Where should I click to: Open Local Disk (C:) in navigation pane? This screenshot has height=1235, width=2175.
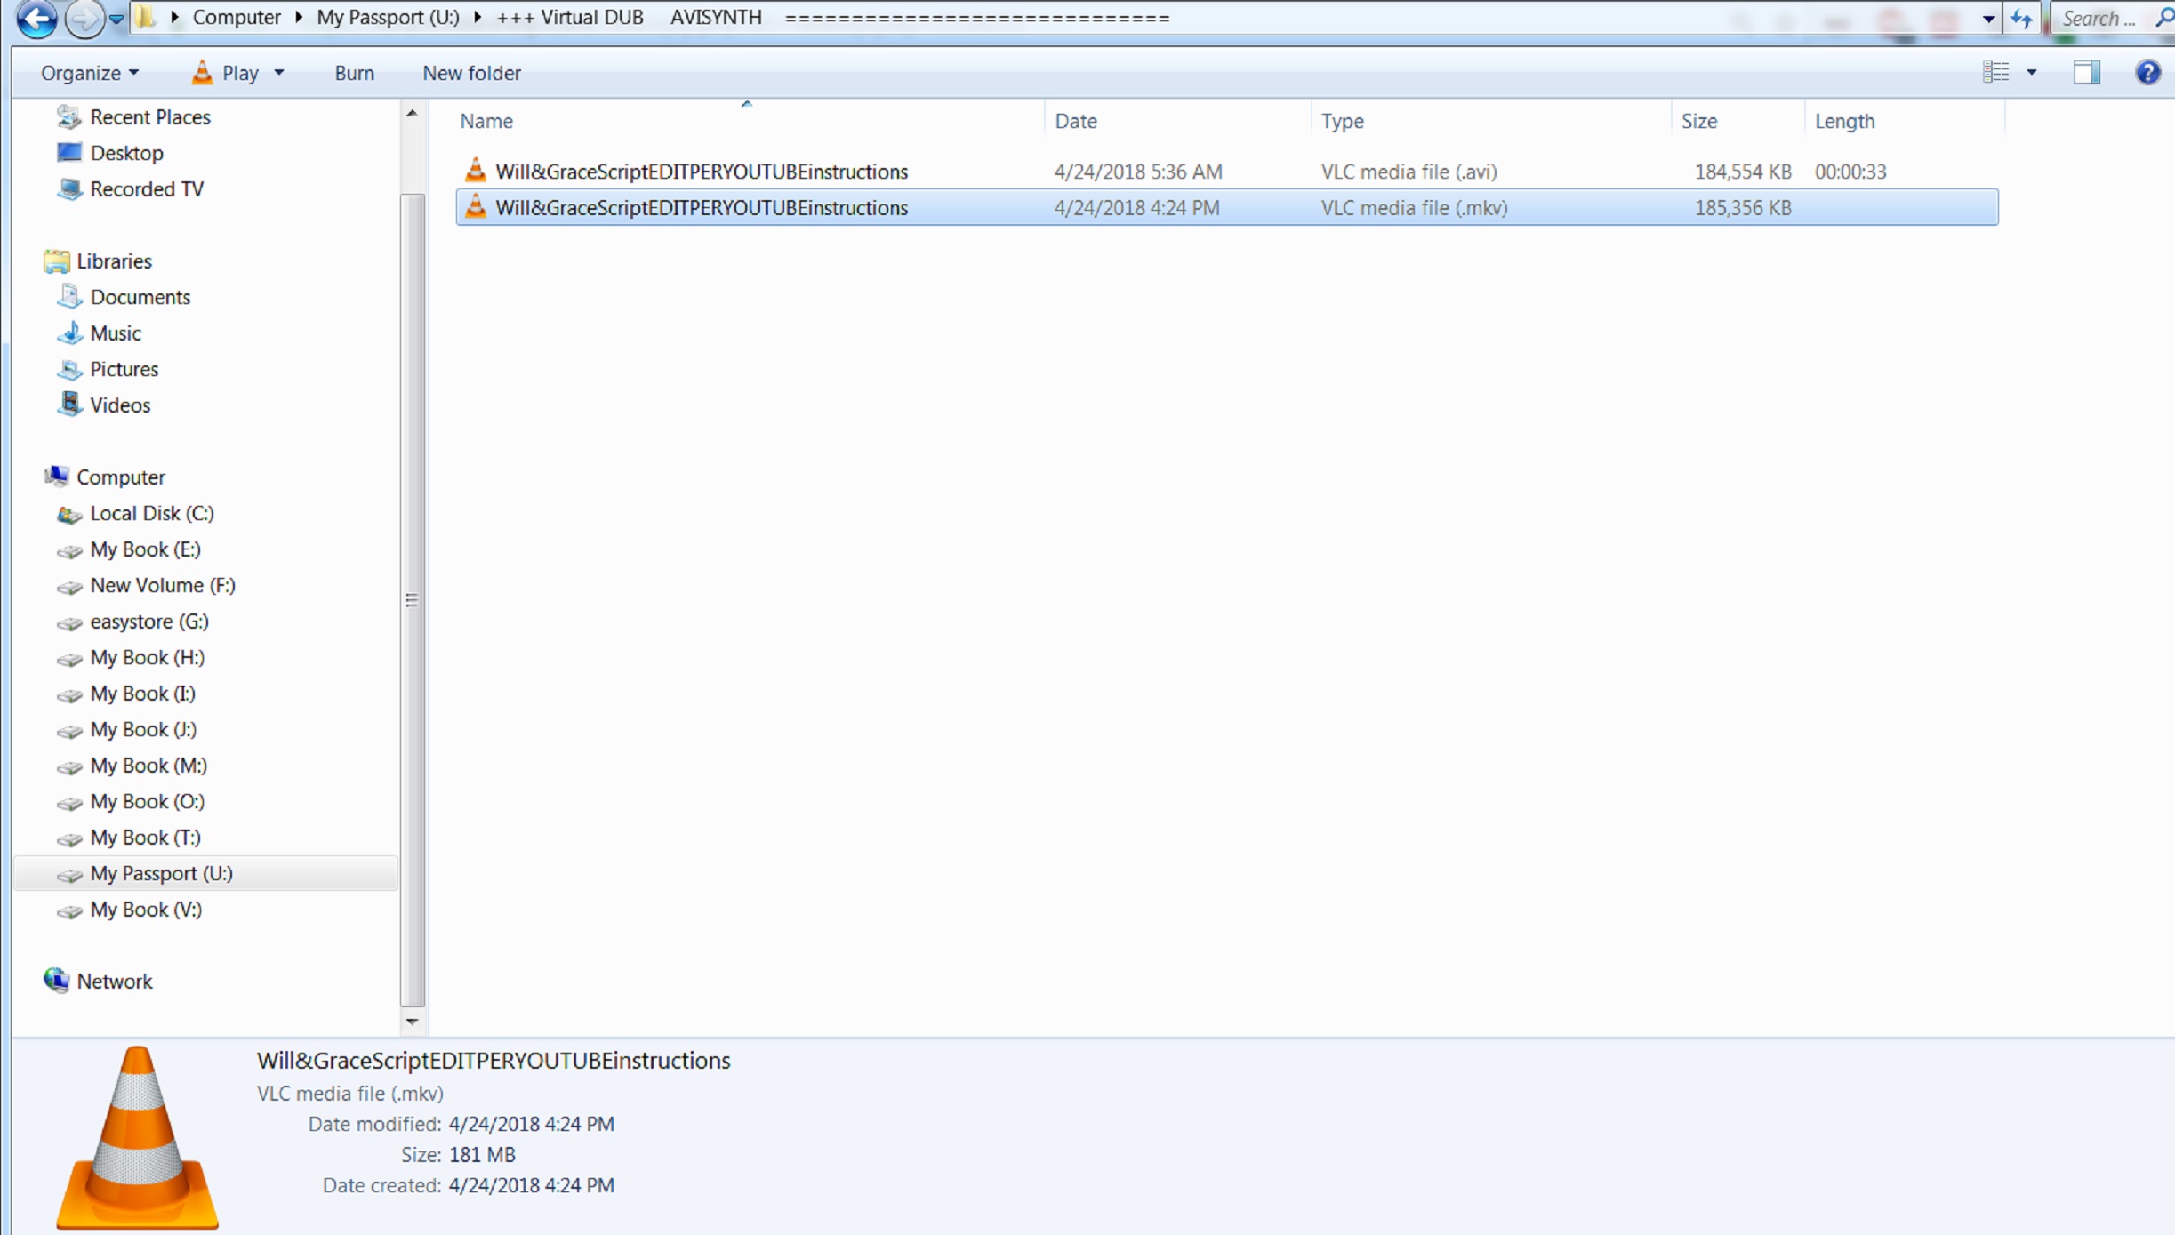click(151, 513)
